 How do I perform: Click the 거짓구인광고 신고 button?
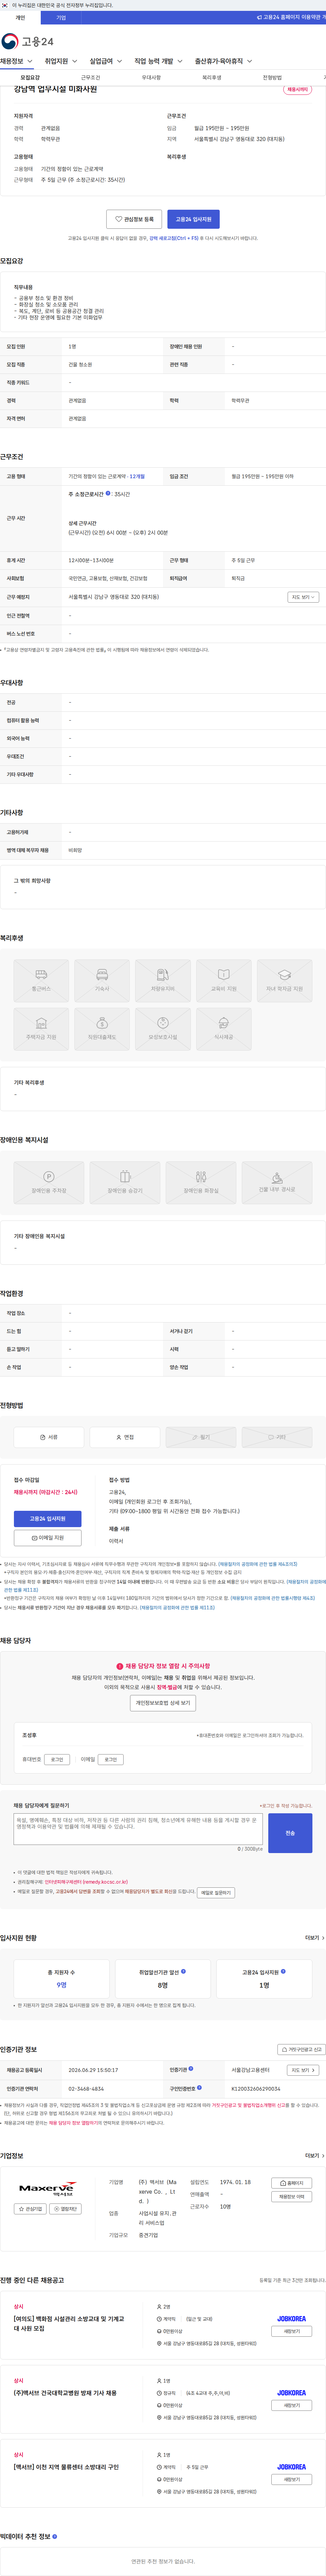(302, 2050)
